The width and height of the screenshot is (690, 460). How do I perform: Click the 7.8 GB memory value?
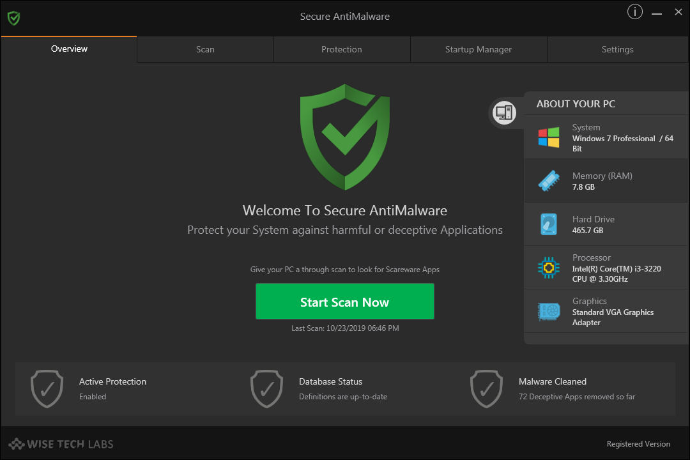(x=583, y=187)
